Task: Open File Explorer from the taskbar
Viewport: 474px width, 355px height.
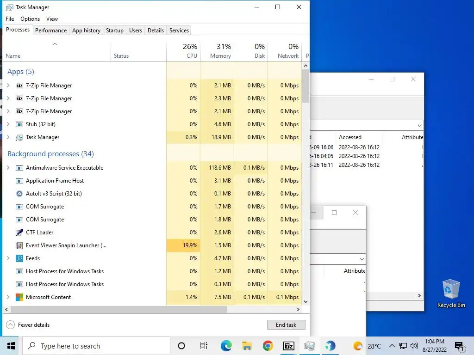Action: click(x=247, y=346)
